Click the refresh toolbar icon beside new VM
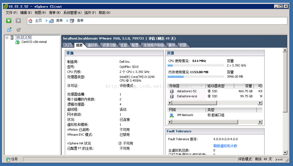The width and height of the screenshot is (293, 166). [19, 29]
